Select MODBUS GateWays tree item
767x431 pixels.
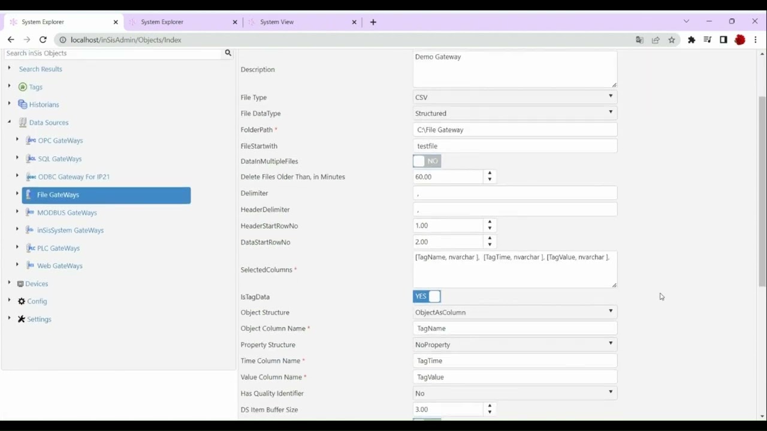pos(67,213)
